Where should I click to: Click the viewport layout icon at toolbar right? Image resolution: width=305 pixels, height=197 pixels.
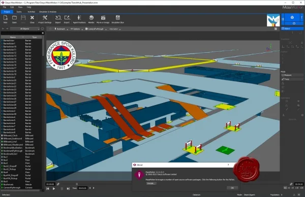click(x=276, y=29)
